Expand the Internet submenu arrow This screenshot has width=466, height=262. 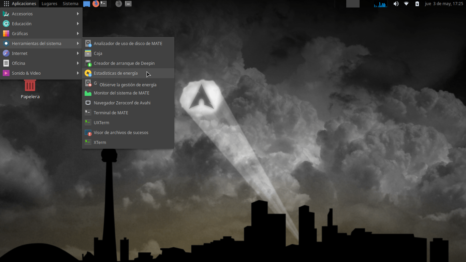click(78, 53)
